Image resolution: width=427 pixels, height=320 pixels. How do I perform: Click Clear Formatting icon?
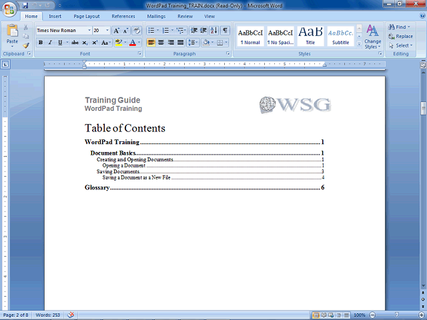click(x=137, y=31)
